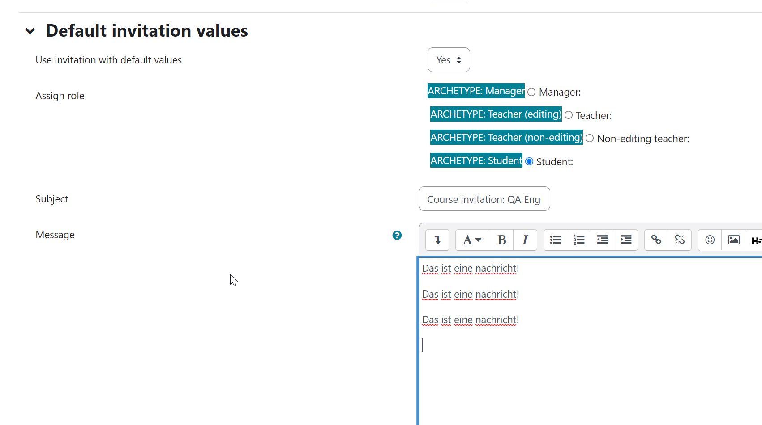Open the paragraph styles dropdown
This screenshot has height=425, width=762.
click(x=472, y=240)
